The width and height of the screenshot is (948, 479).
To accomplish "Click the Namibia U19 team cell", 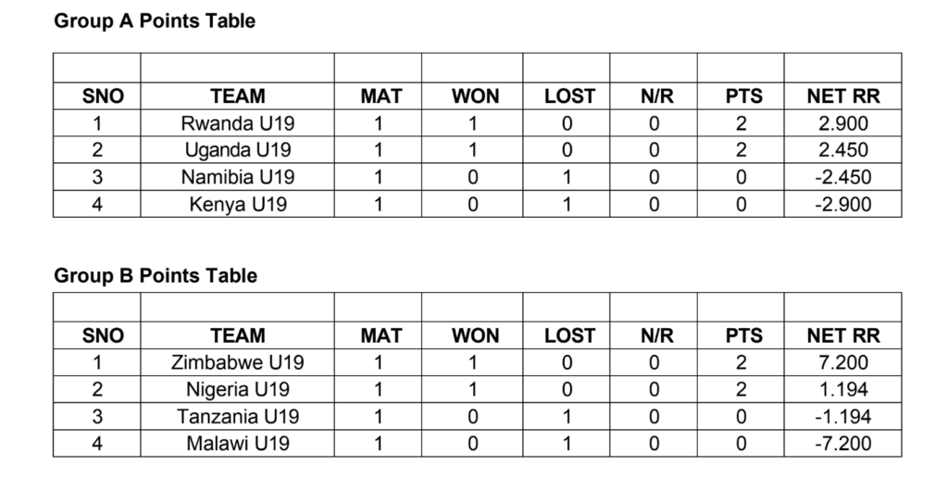I will (x=238, y=177).
